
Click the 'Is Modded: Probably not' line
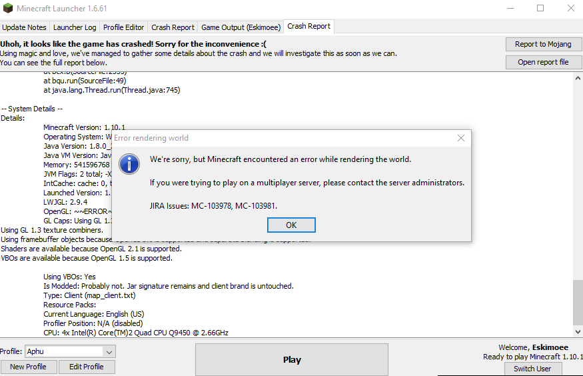(169, 286)
